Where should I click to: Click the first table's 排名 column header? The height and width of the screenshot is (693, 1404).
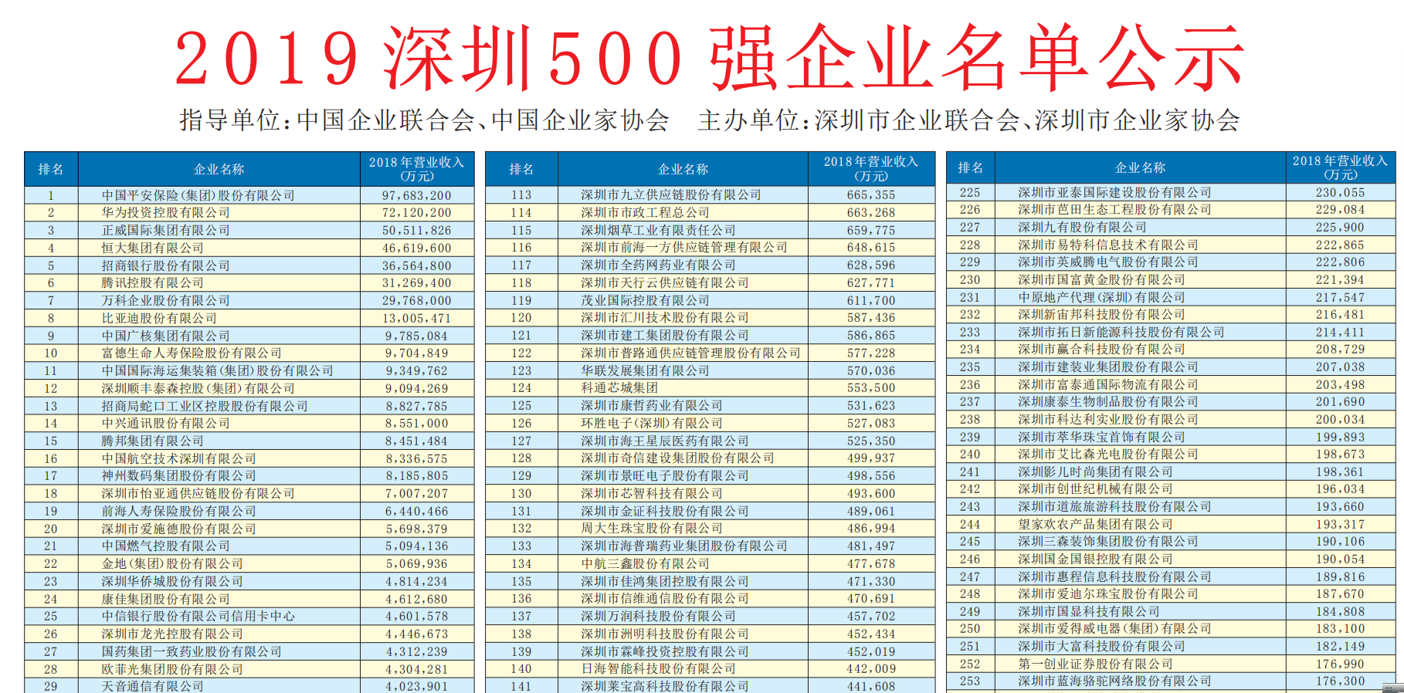point(51,169)
